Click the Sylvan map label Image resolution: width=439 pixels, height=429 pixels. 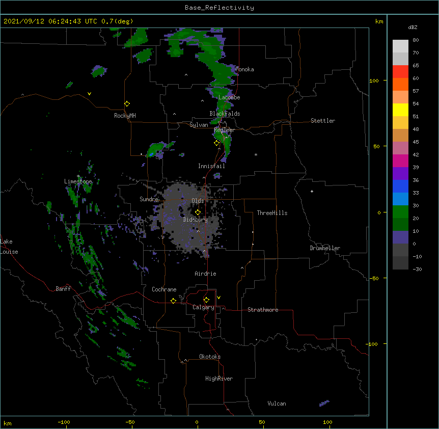(x=199, y=125)
